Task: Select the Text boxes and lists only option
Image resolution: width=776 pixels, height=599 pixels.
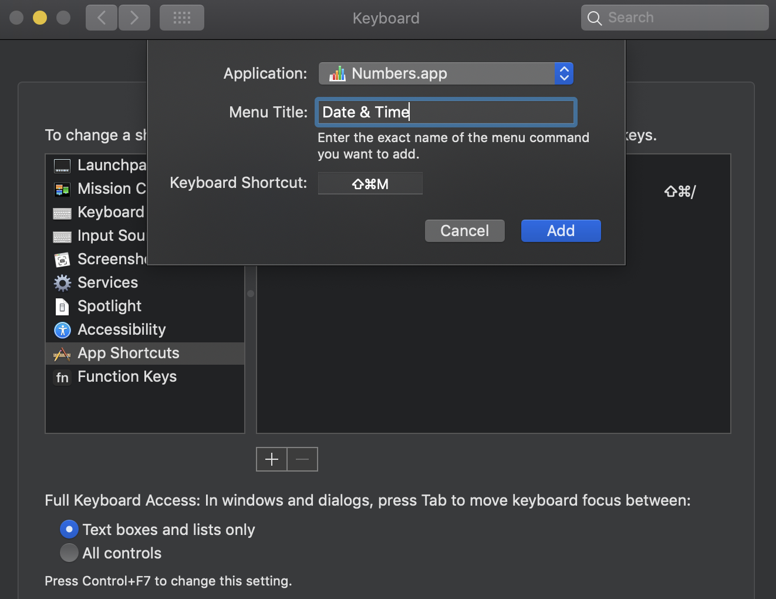Action: coord(69,530)
